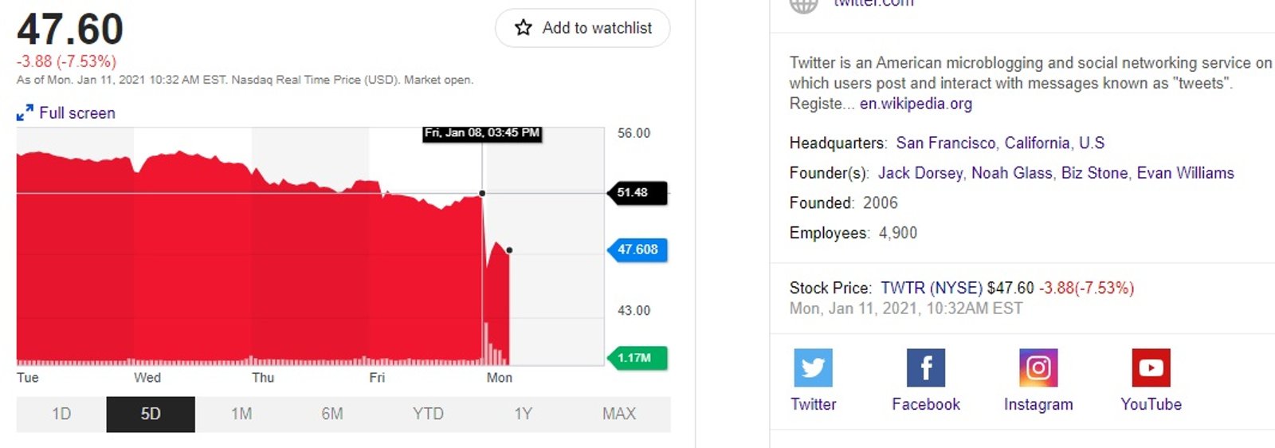Open the Facebook logo icon
The width and height of the screenshot is (1275, 448).
pos(926,367)
